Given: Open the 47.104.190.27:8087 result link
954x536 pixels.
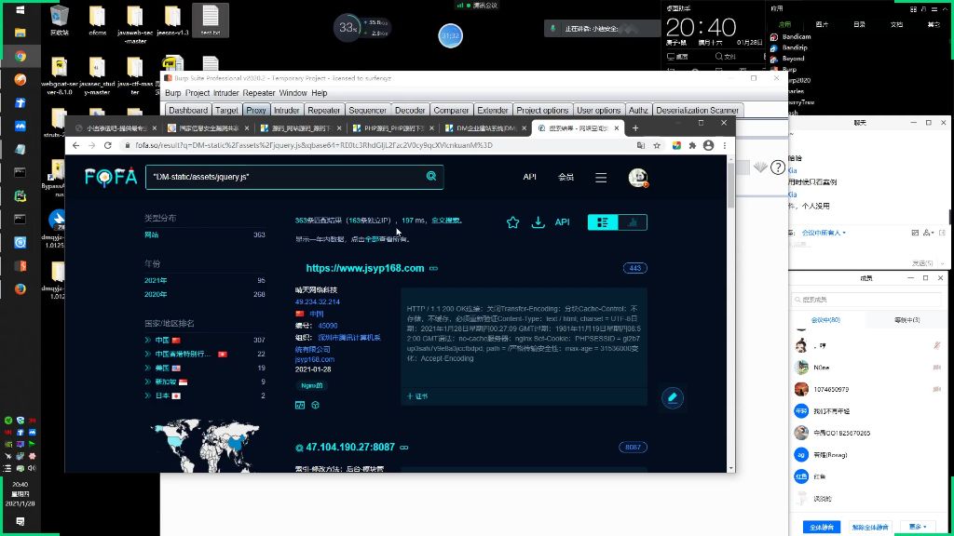Looking at the screenshot, I should click(x=350, y=448).
